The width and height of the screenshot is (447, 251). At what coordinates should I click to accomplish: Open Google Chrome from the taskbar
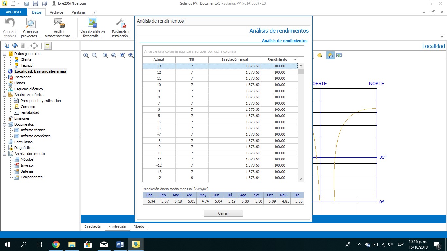[x=56, y=244]
